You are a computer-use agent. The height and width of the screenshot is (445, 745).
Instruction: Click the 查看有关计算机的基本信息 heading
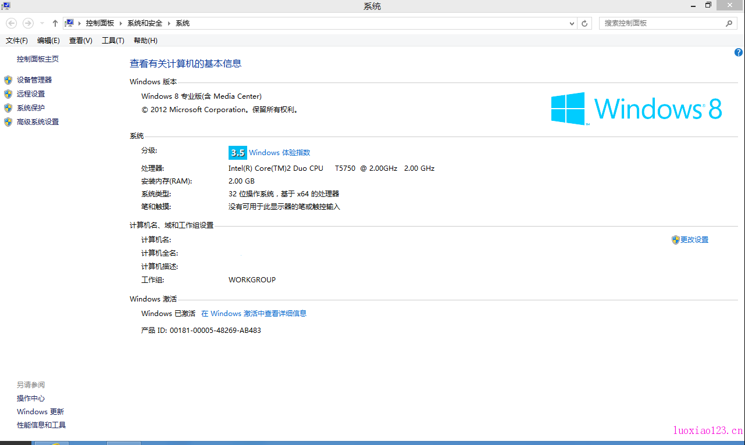[x=186, y=64]
